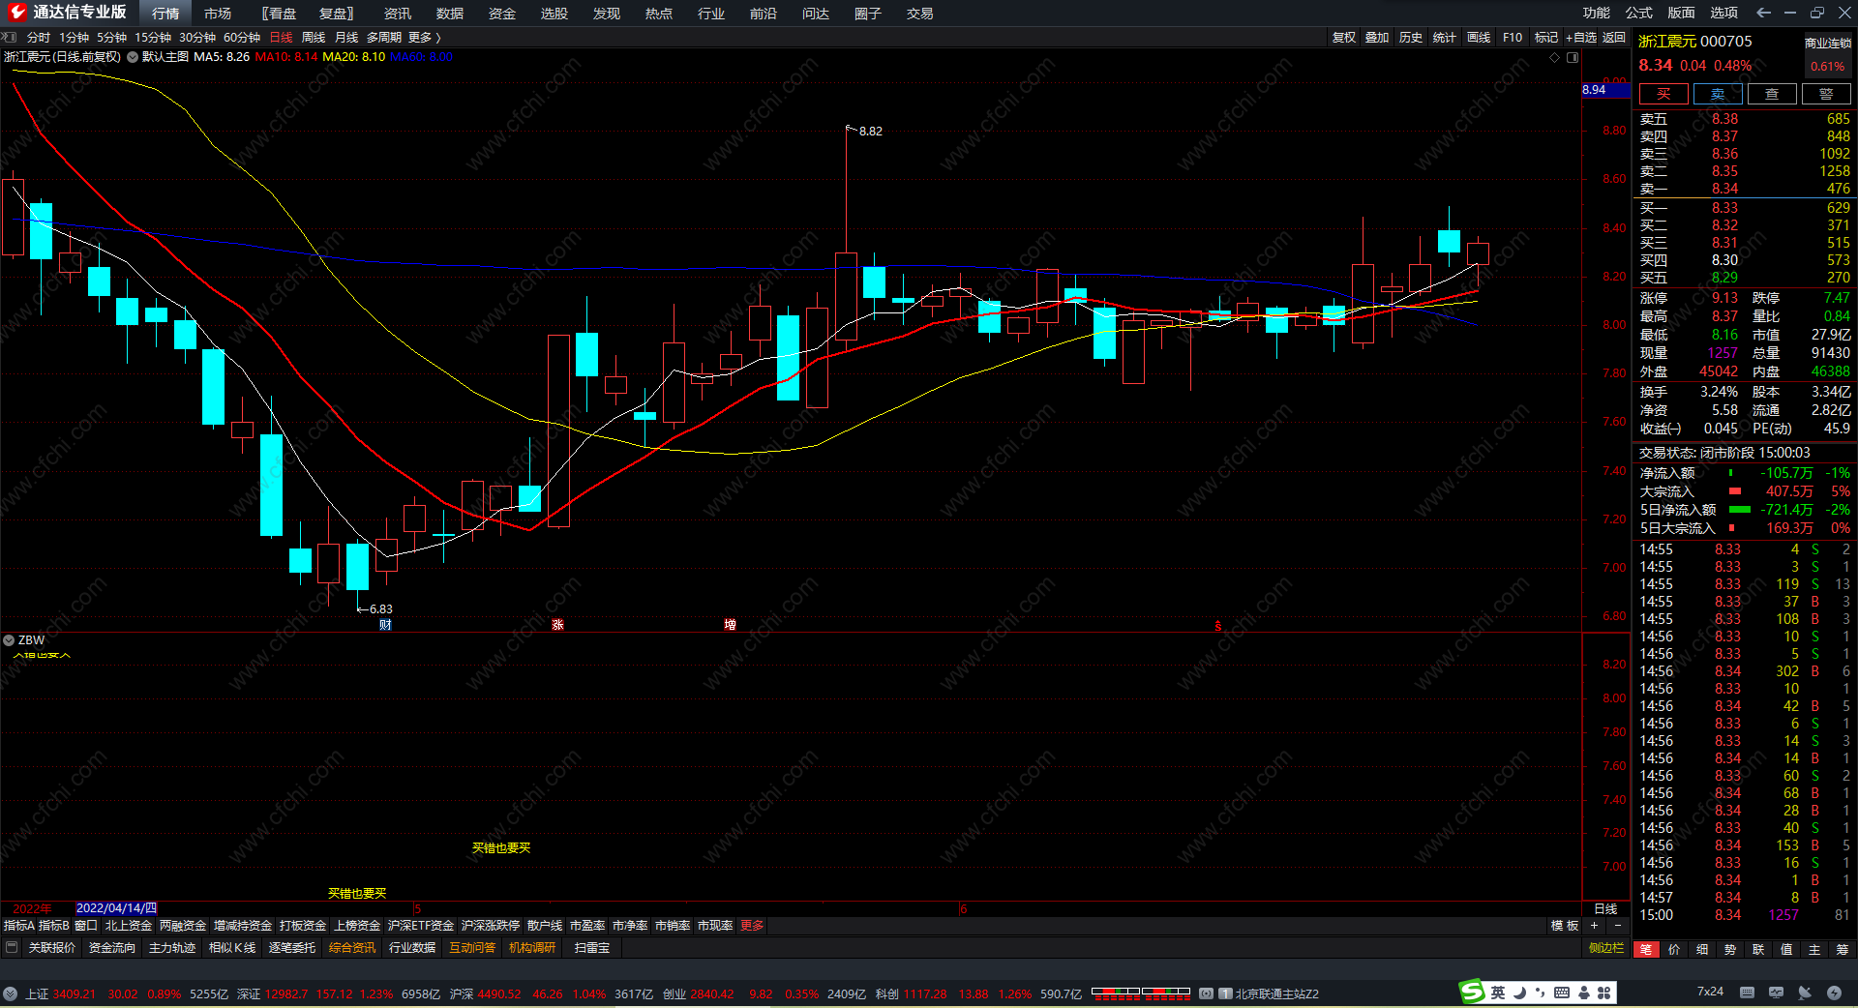Collapse the ZBW indicator panel arrow
This screenshot has width=1858, height=1008.
point(9,640)
